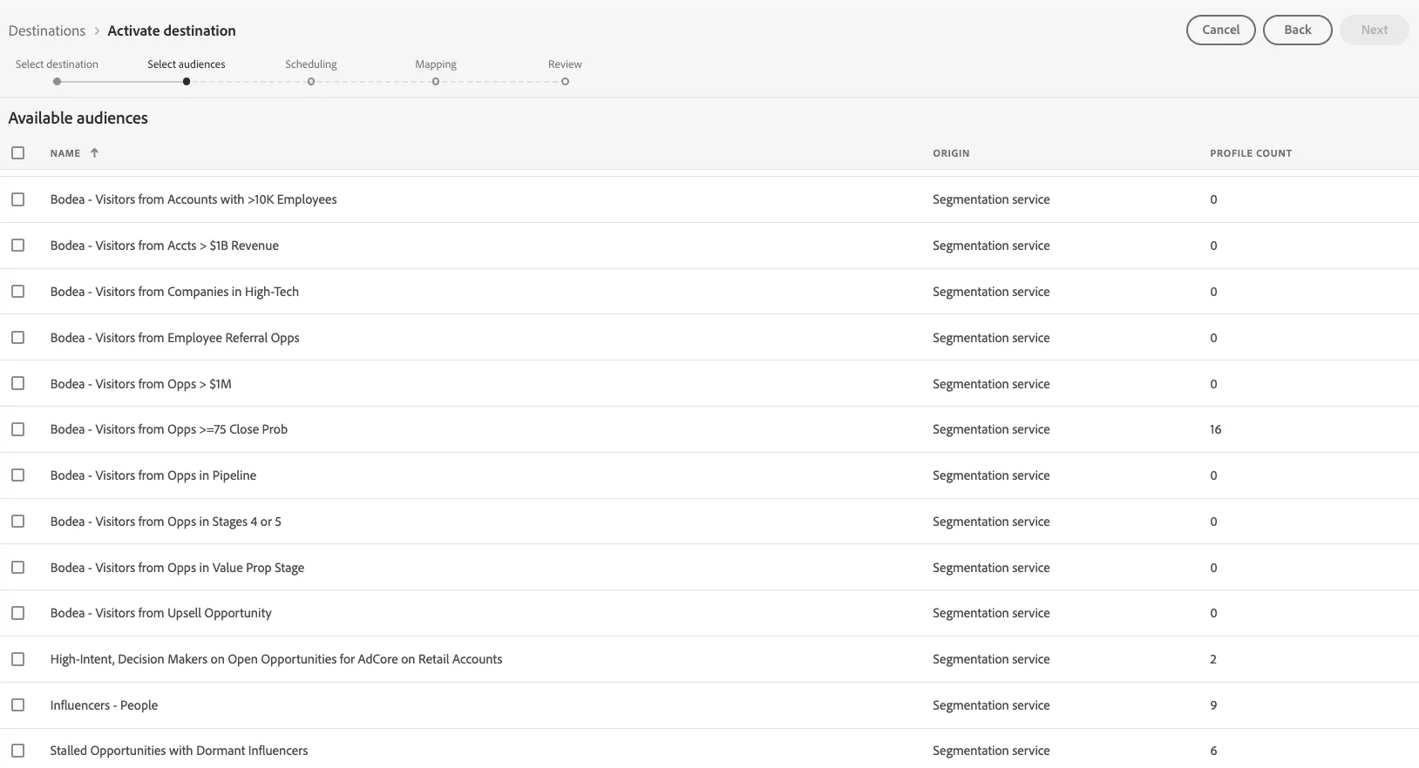Viewport: 1419px width, 768px height.
Task: Select checkbox for Visitors from Companies in High-Tech
Action: [17, 292]
